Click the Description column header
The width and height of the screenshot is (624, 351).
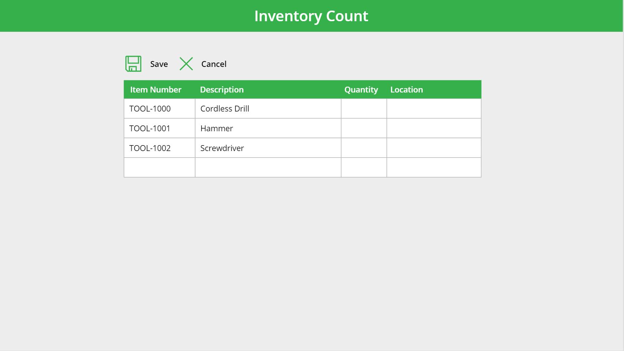pyautogui.click(x=222, y=90)
